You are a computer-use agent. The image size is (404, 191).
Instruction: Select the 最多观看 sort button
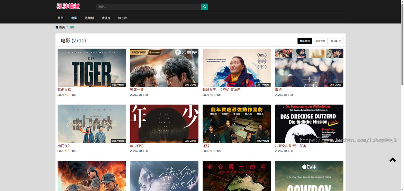pyautogui.click(x=320, y=41)
